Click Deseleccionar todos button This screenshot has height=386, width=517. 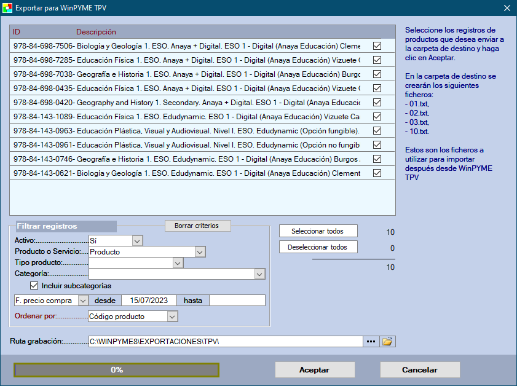click(x=318, y=247)
